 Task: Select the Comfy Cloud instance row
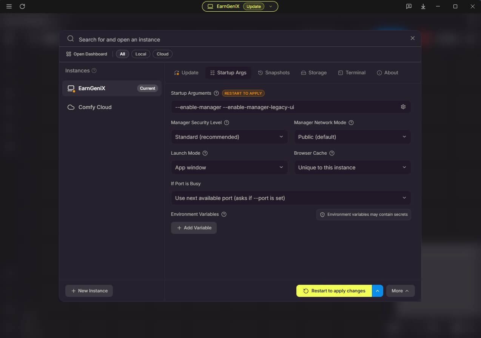(112, 107)
